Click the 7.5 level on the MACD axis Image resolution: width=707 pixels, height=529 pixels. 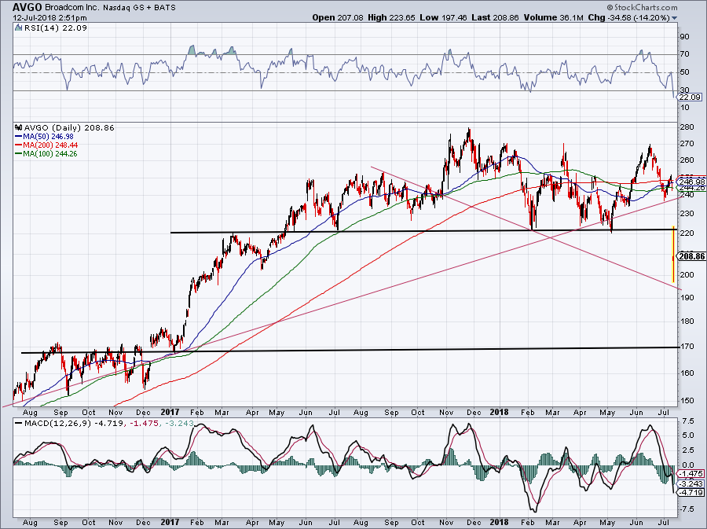(x=688, y=421)
